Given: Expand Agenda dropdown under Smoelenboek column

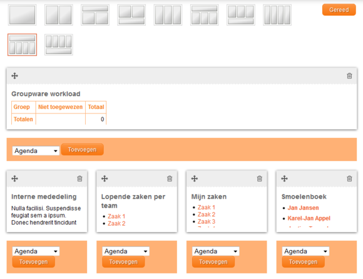Looking at the screenshot, I should click(305, 251).
